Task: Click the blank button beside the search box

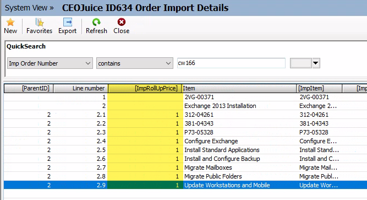Action: tap(300, 63)
